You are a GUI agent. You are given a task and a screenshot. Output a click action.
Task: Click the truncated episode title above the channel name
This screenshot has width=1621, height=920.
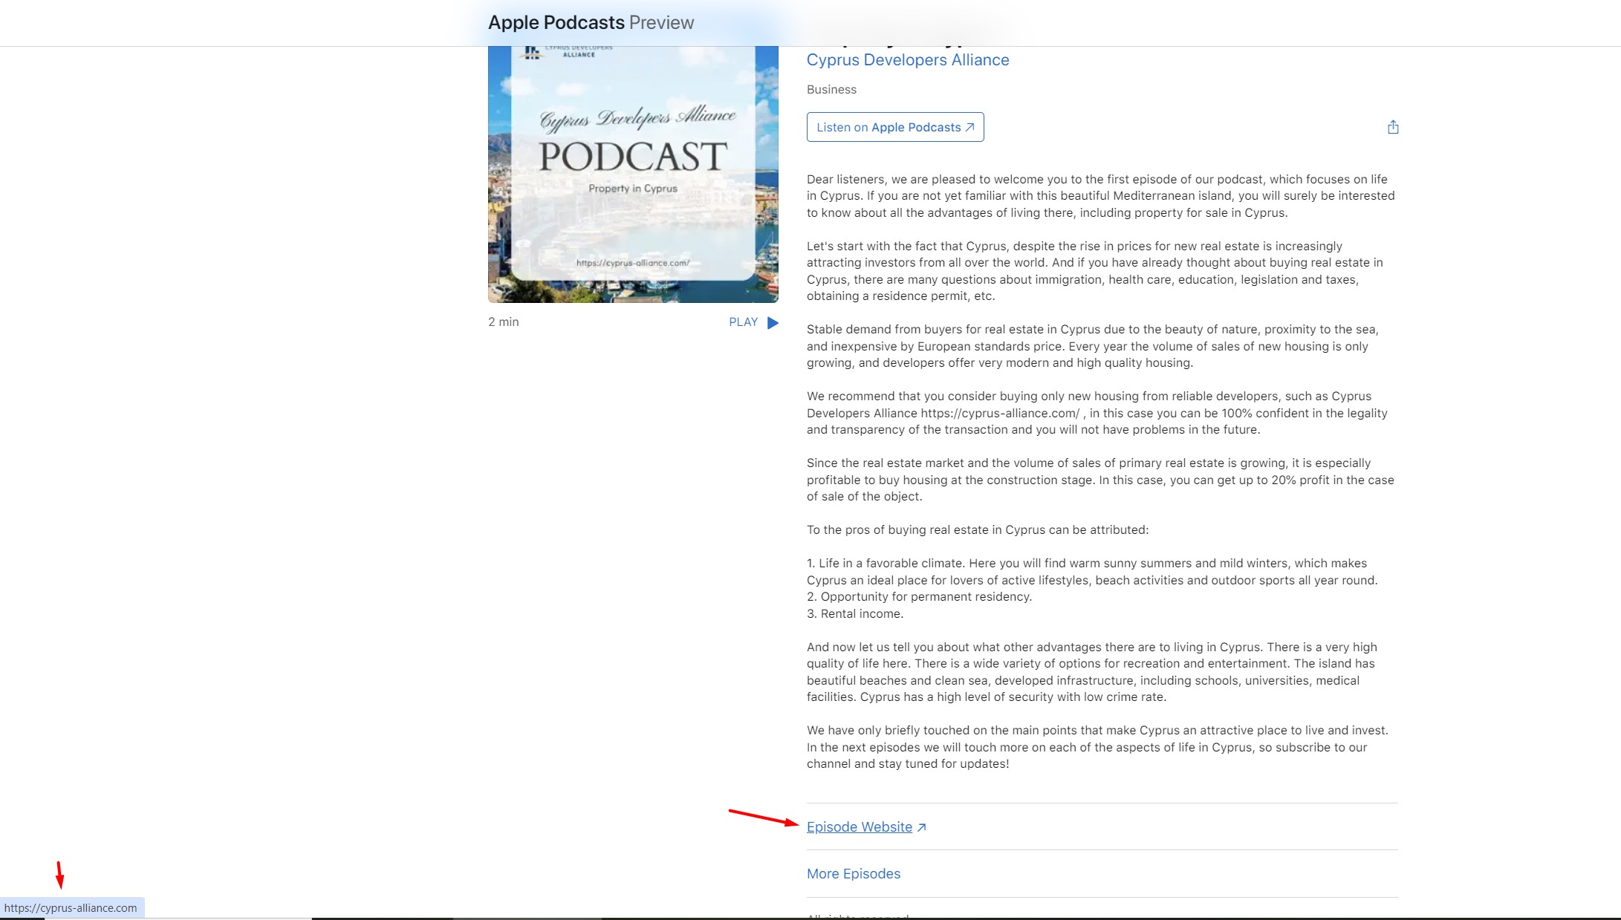point(891,36)
